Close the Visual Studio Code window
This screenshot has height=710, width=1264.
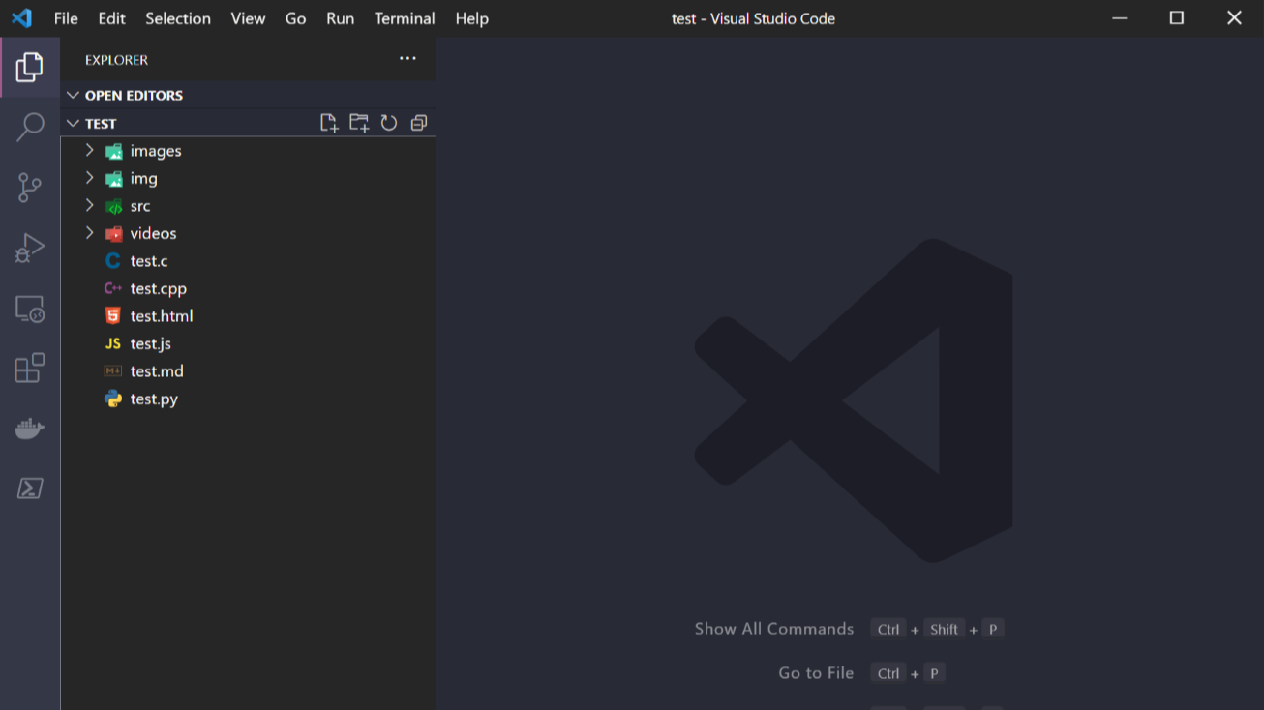(1234, 18)
